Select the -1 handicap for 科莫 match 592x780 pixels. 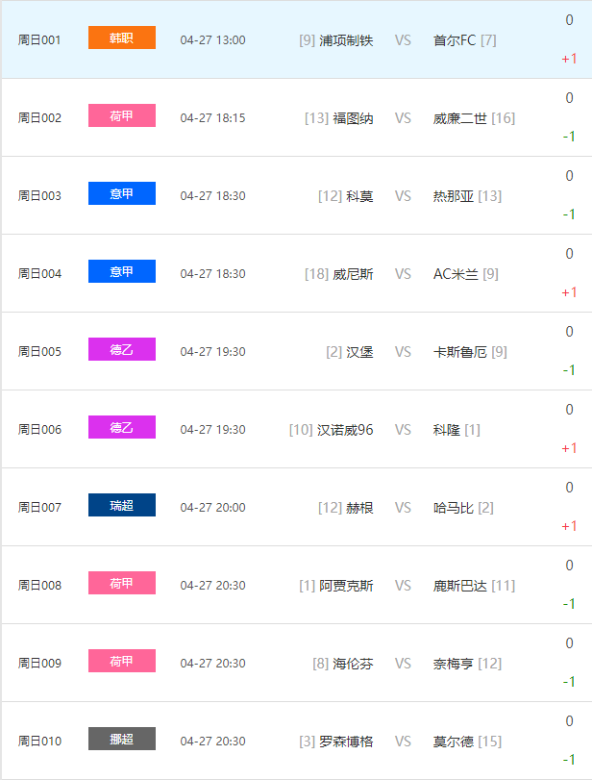pos(569,214)
